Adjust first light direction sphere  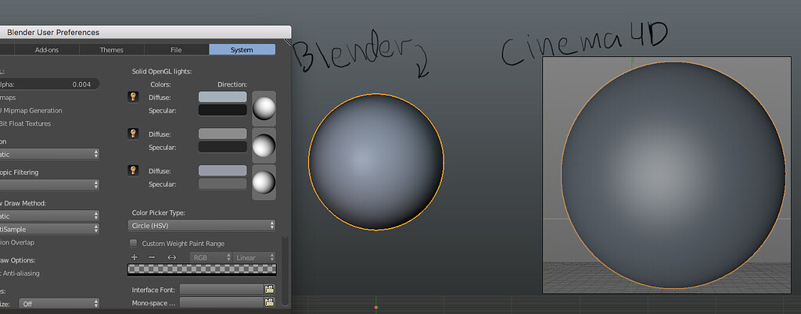(264, 108)
